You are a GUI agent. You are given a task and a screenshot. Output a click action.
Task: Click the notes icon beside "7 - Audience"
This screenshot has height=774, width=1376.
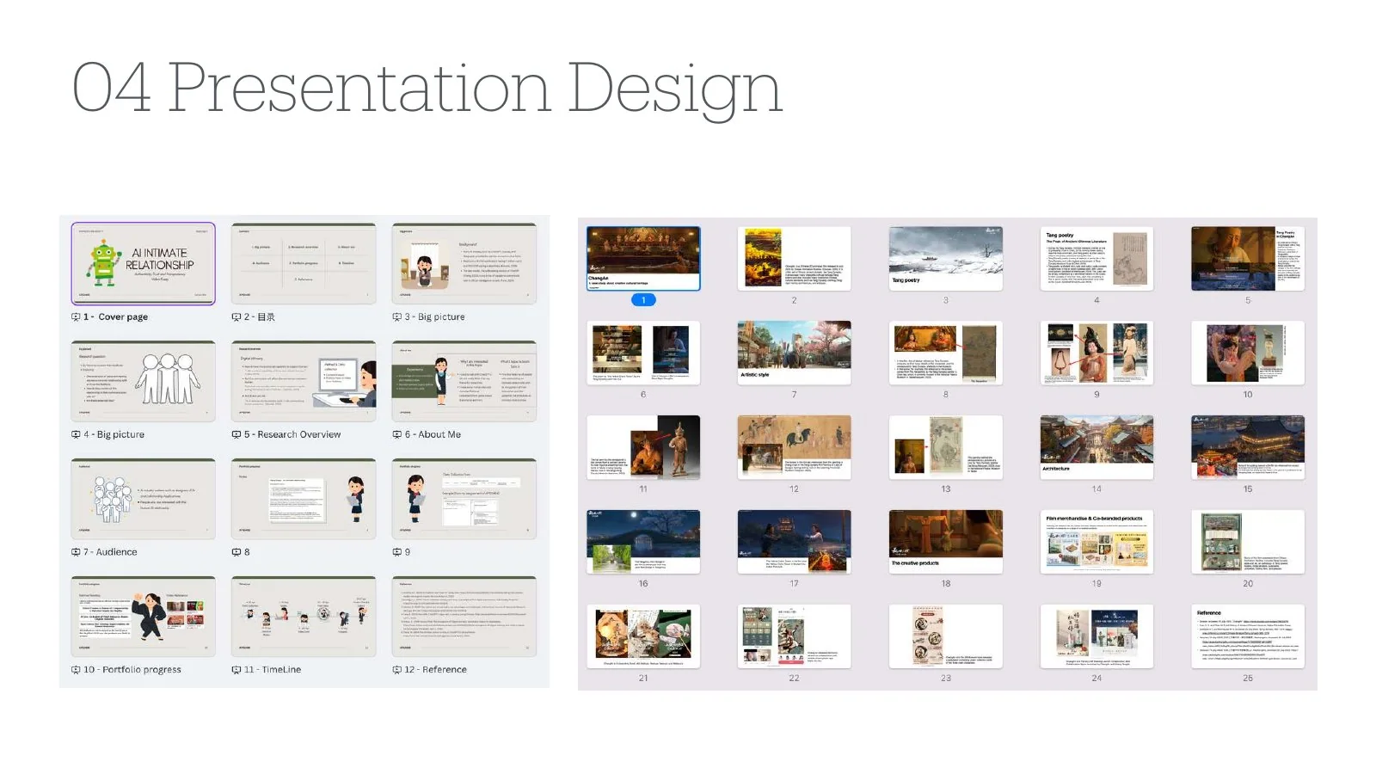(x=76, y=552)
